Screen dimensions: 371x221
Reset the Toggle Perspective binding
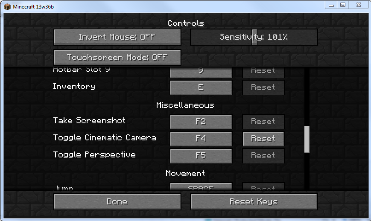[x=263, y=156]
